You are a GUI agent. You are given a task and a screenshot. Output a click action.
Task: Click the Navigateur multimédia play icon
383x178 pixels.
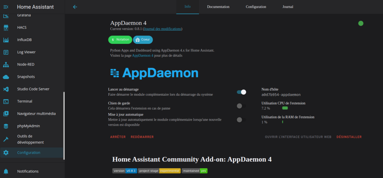pos(6,114)
